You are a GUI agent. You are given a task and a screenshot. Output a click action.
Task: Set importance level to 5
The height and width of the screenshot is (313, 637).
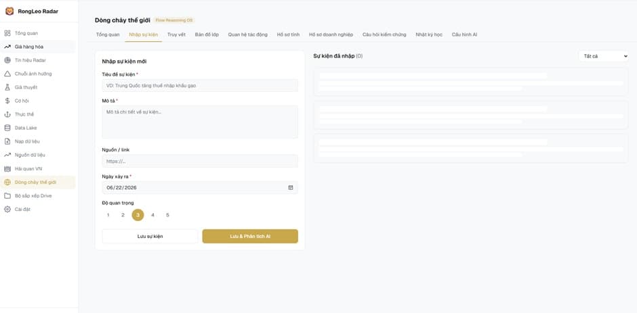(x=167, y=215)
